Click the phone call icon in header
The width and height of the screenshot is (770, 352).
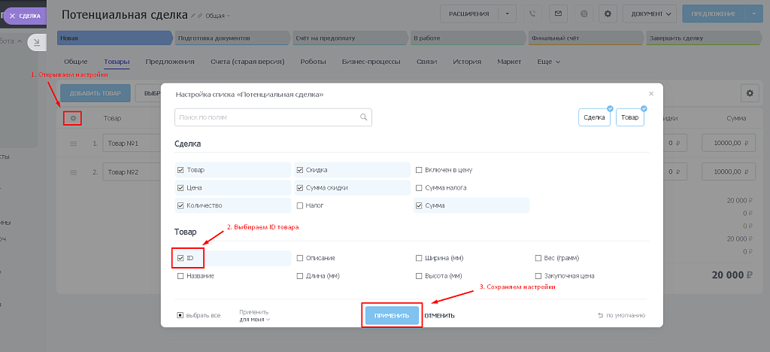(x=533, y=14)
